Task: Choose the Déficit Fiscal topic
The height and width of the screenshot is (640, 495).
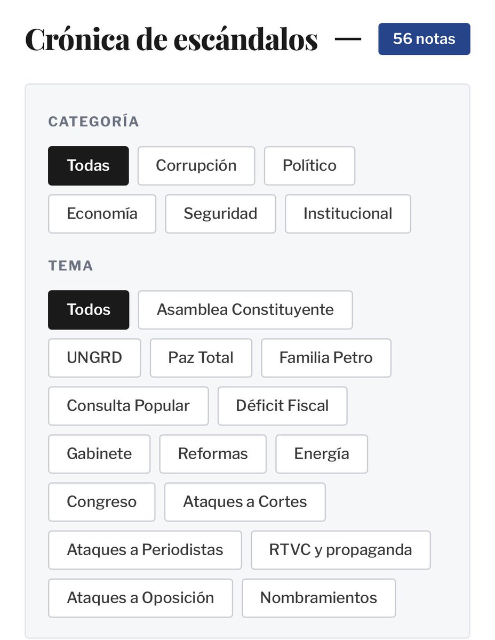Action: [x=283, y=406]
